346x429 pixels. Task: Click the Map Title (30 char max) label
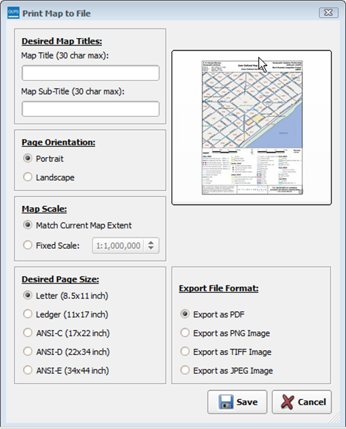(x=65, y=56)
